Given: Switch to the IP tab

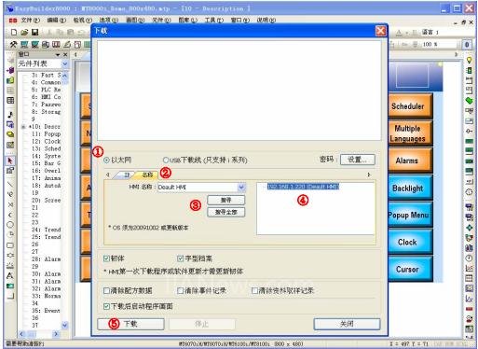Looking at the screenshot, I should pos(127,174).
